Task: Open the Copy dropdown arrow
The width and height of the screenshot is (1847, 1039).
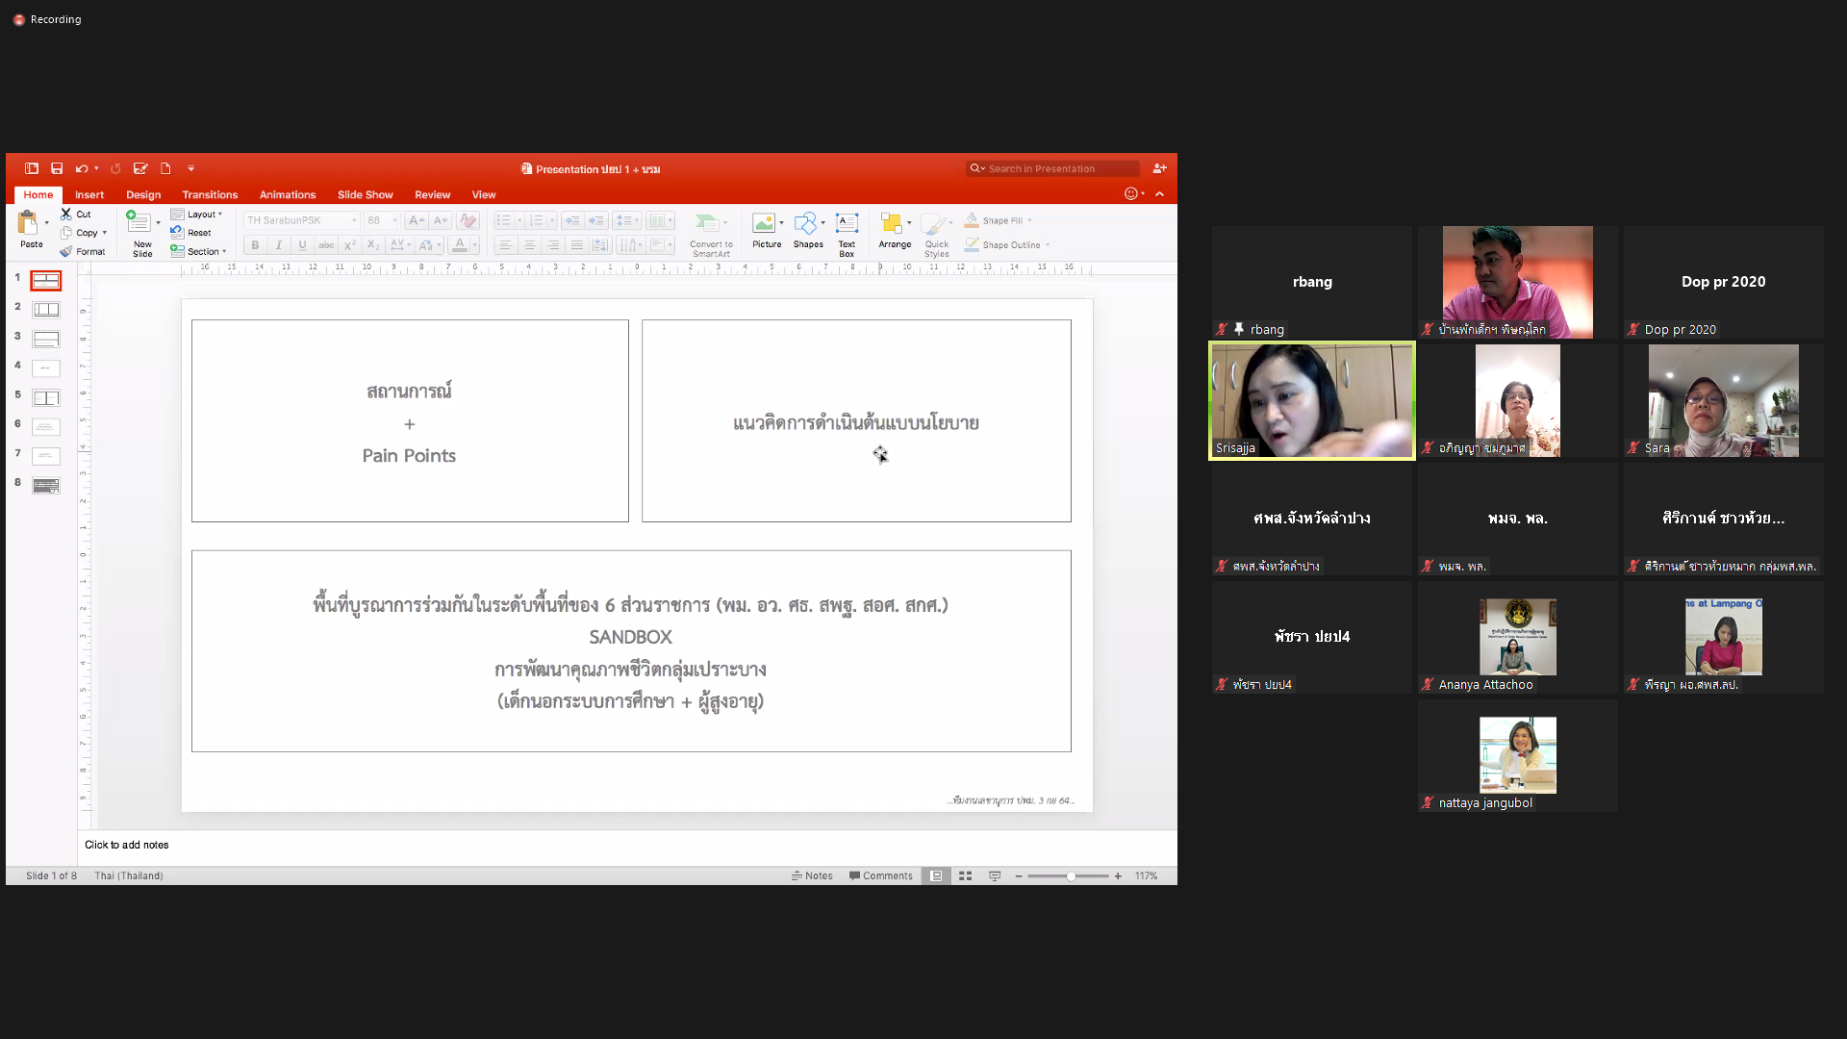Action: click(105, 232)
